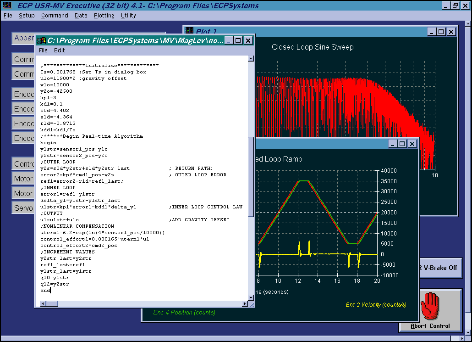Close the main ECP Executive window
This screenshot has height=342, width=472.
point(465,6)
